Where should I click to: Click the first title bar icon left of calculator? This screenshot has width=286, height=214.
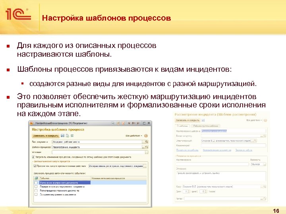pyautogui.click(x=113, y=123)
